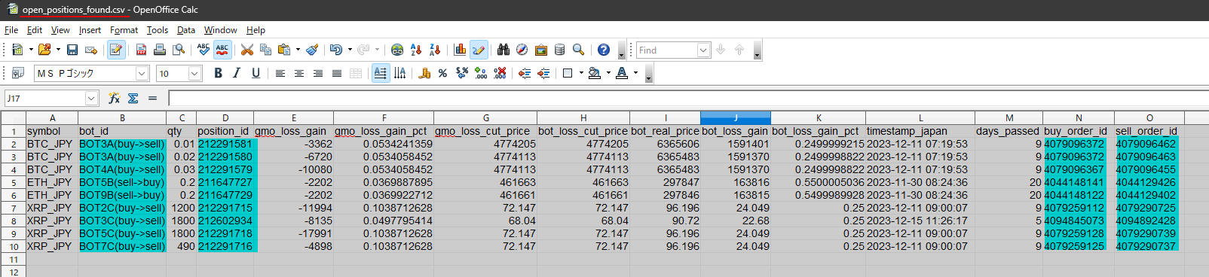Open Find and Replace binoculars
Viewport: 1209px width, 277px height.
tap(503, 50)
